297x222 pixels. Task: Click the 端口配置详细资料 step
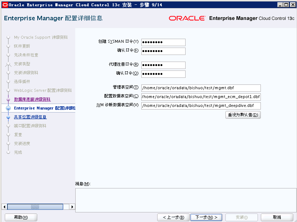pos(30,126)
